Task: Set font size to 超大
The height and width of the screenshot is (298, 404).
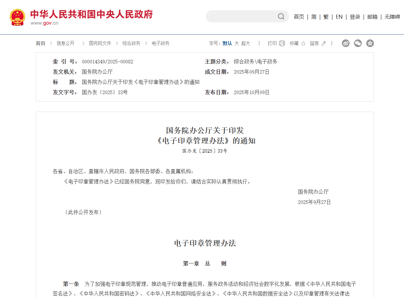Action: (246, 43)
